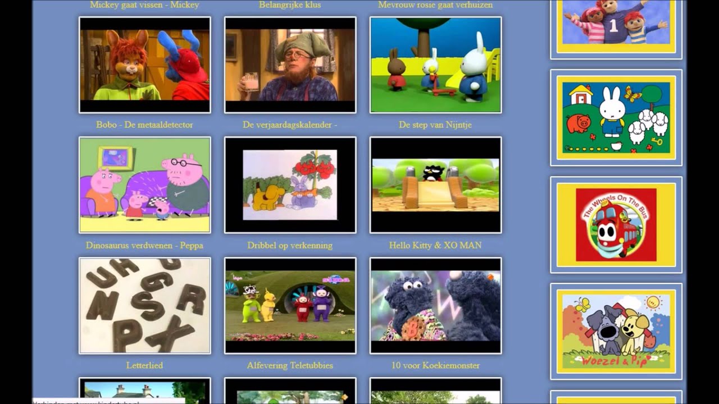Open the Woezel & Pip channel icon

(x=616, y=332)
